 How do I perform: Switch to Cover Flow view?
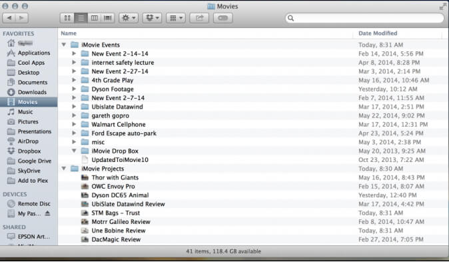pos(108,18)
